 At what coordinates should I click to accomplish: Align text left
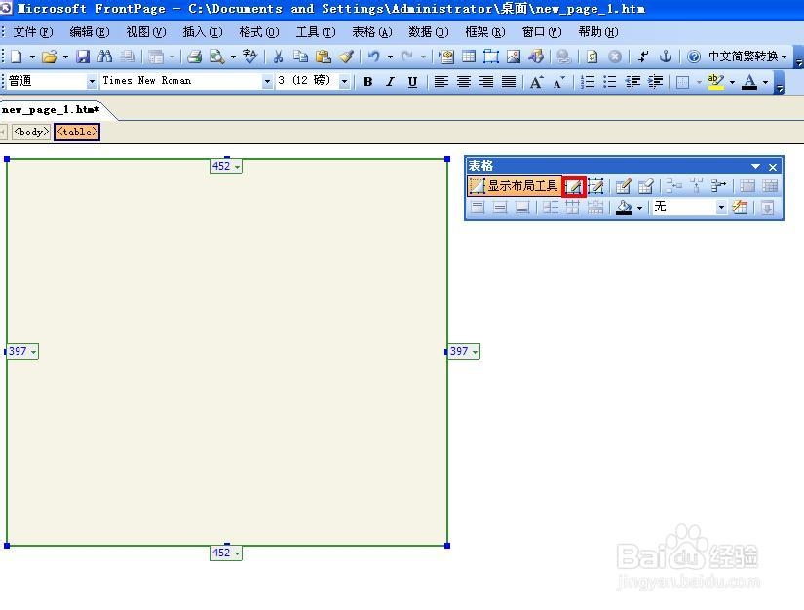pyautogui.click(x=440, y=82)
